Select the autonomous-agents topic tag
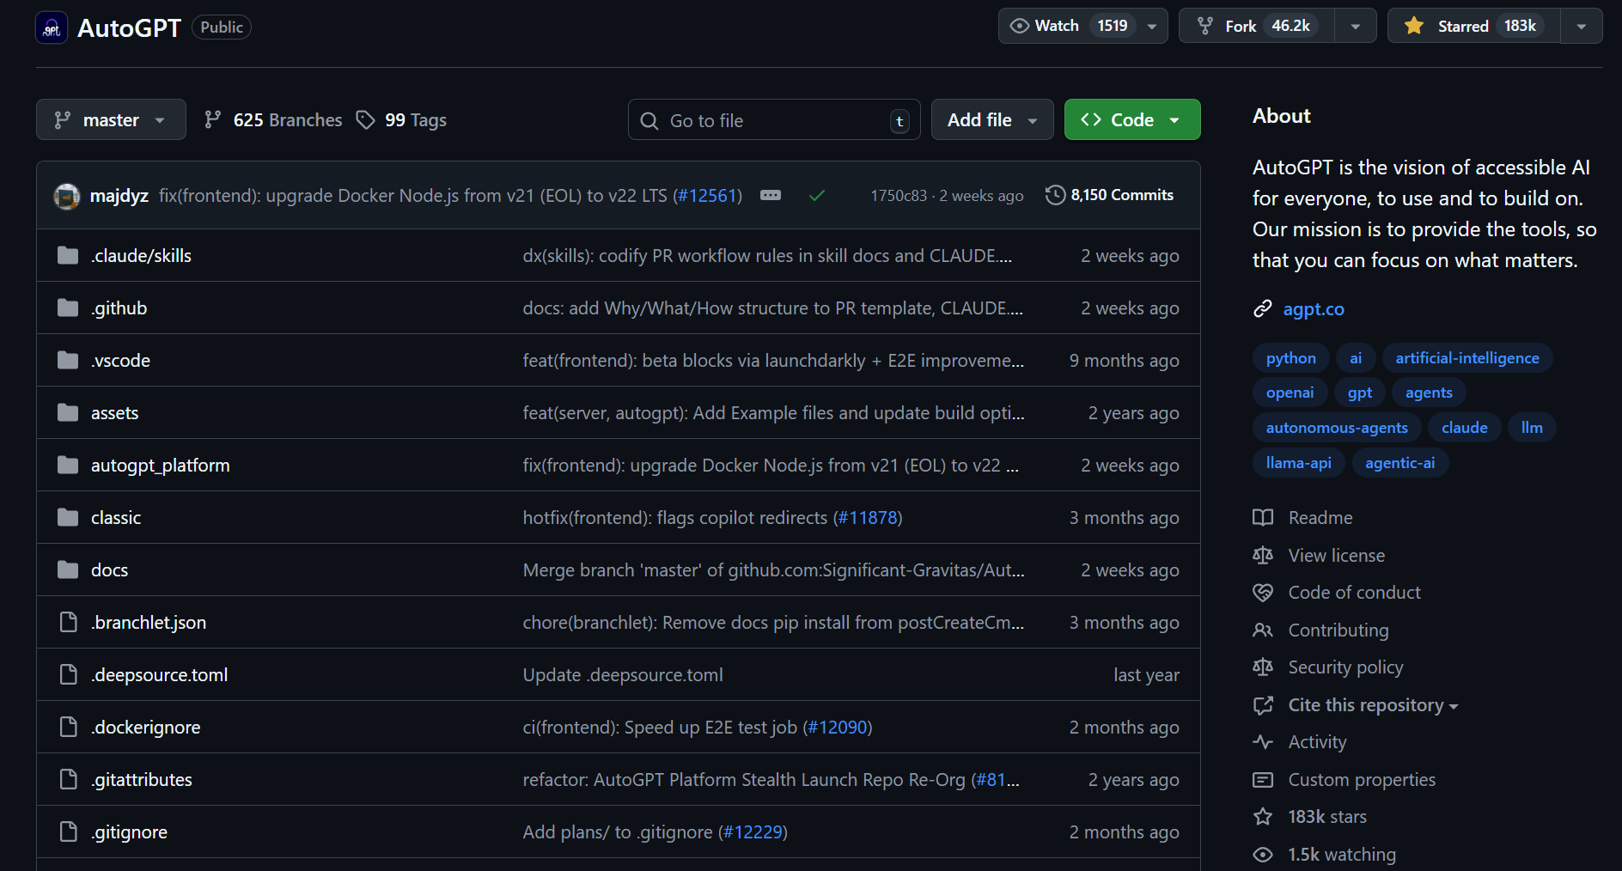Screen dimensions: 1622x871 click(x=1336, y=428)
